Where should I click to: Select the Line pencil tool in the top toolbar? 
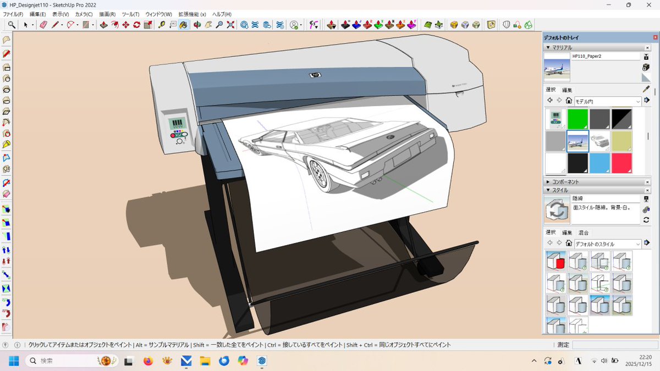click(x=55, y=24)
